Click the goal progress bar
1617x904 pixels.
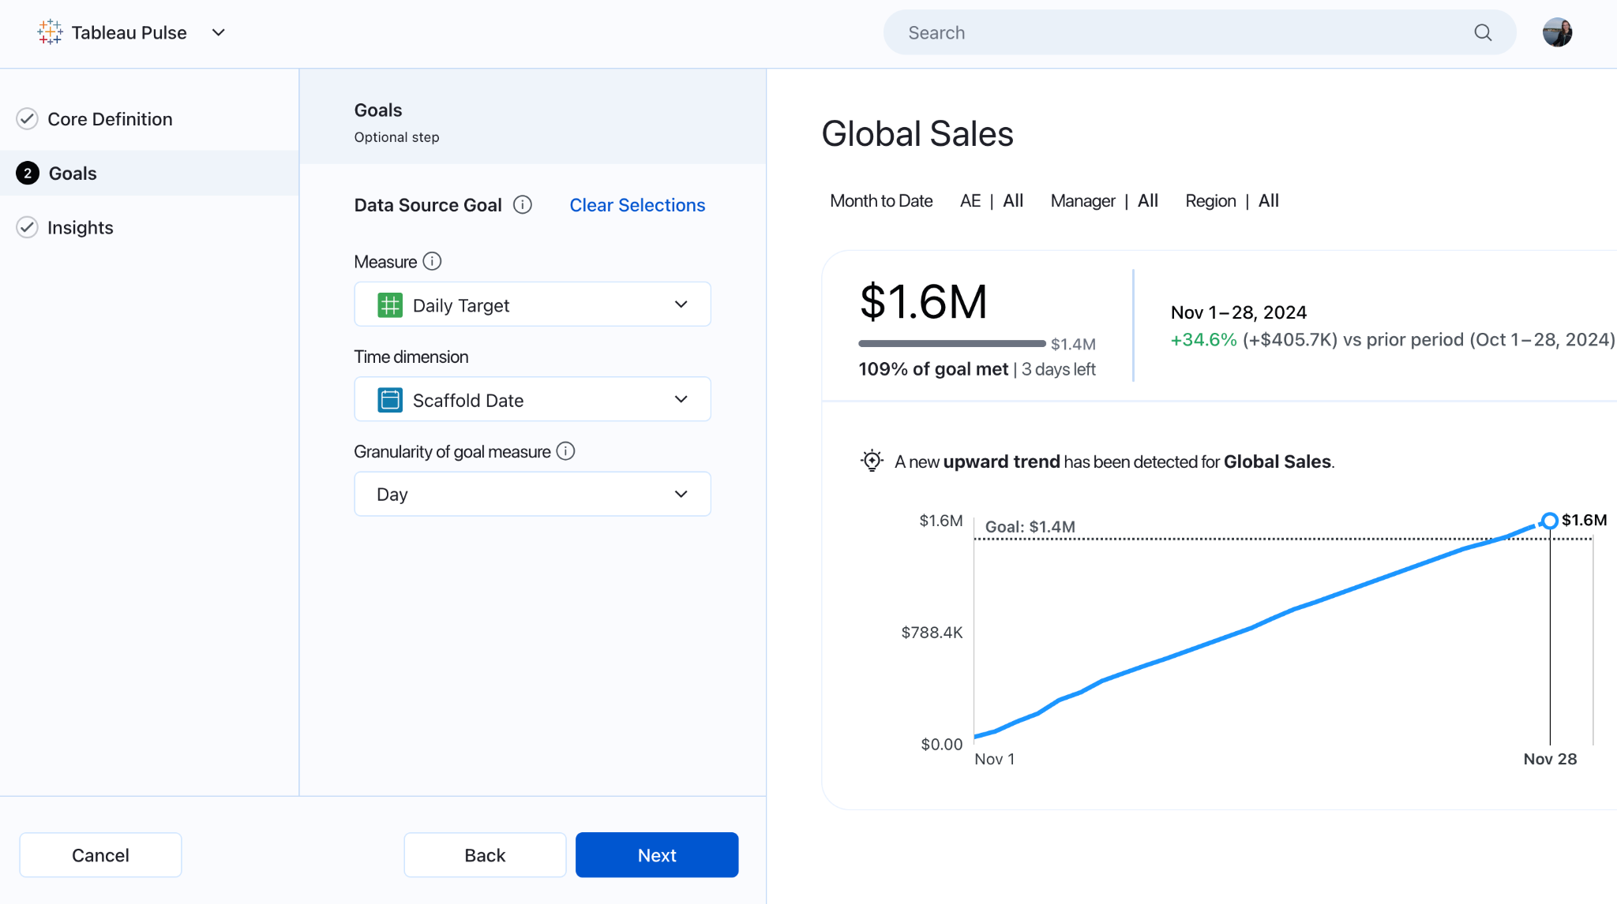pos(951,343)
